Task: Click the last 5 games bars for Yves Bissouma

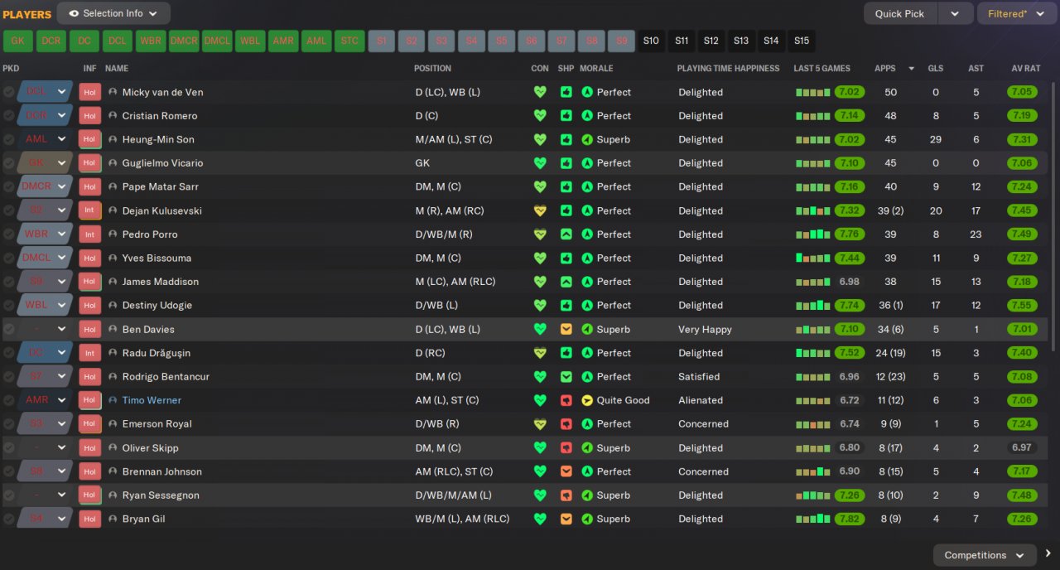Action: tap(812, 258)
